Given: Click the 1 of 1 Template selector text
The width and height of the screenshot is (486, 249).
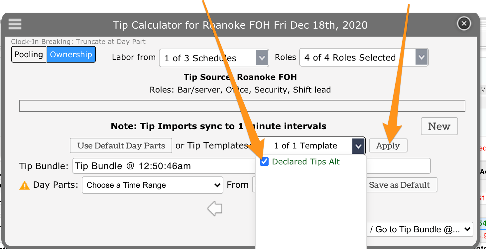Looking at the screenshot, I should pyautogui.click(x=305, y=146).
